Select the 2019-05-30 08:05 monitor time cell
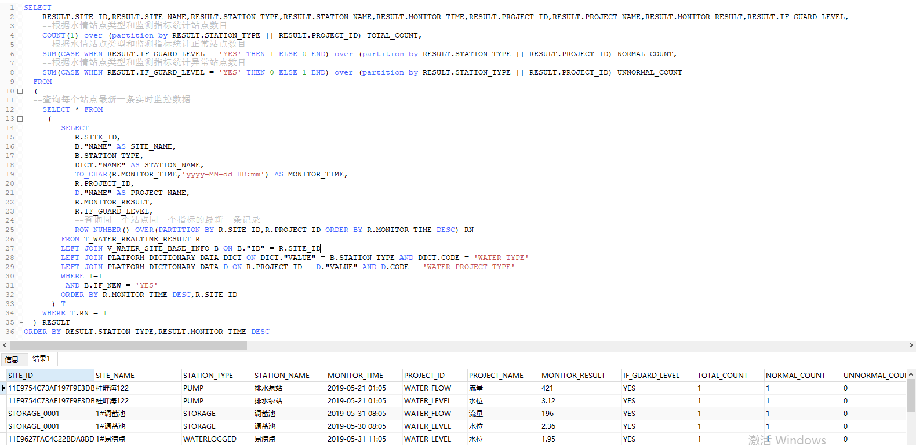 [x=364, y=426]
